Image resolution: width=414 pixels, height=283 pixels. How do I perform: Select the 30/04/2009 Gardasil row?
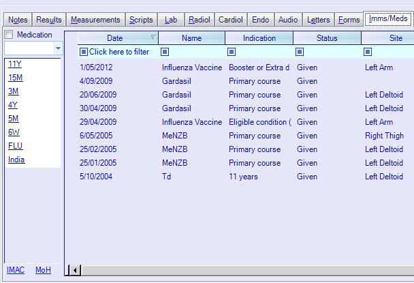click(246, 108)
